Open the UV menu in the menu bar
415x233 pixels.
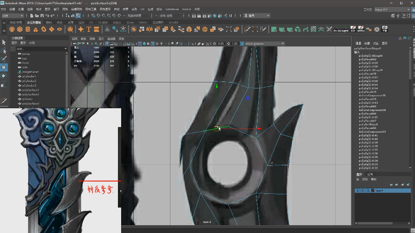[142, 9]
